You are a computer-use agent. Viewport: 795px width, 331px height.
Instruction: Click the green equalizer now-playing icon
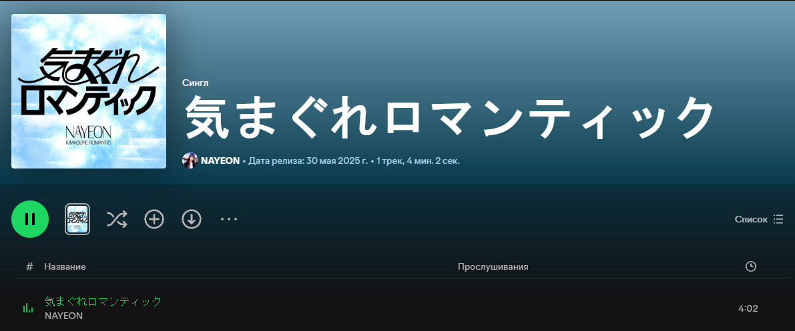(x=28, y=308)
